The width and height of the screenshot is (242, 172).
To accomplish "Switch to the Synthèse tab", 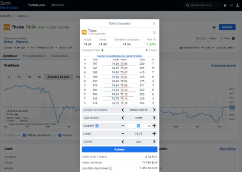I will click(10, 56).
